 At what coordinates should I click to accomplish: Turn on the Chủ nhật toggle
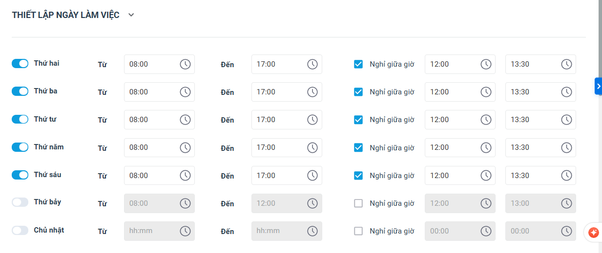(x=20, y=231)
